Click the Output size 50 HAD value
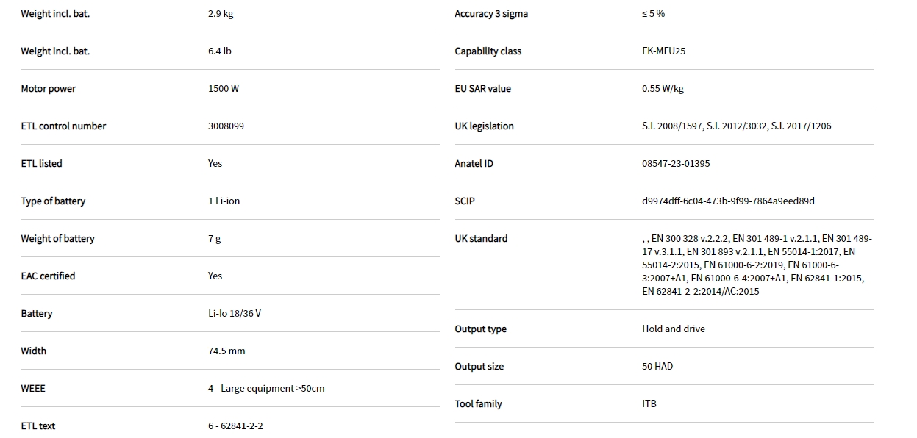Screen dimensions: 917x438 657,367
